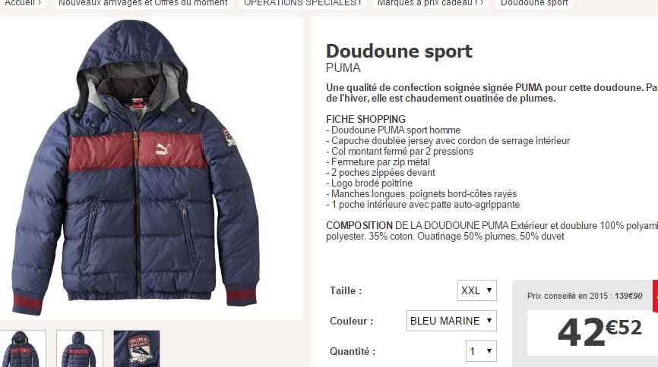Open the Quantité dropdown showing 1
This screenshot has width=658, height=367.
481,351
